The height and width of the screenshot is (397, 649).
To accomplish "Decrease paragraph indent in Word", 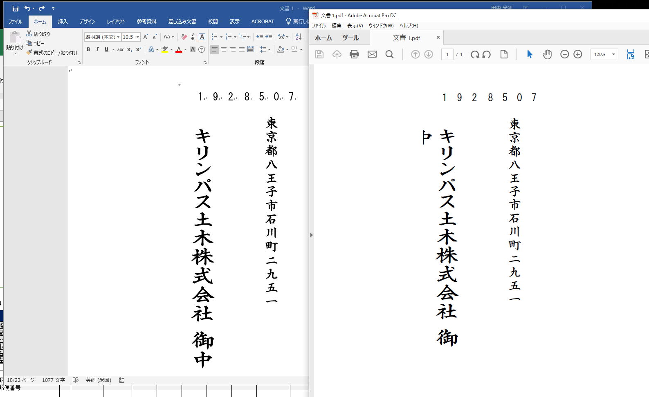I will click(260, 37).
